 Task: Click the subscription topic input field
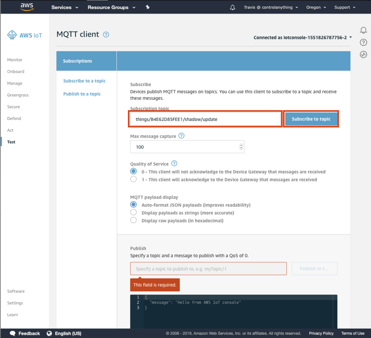pyautogui.click(x=206, y=119)
